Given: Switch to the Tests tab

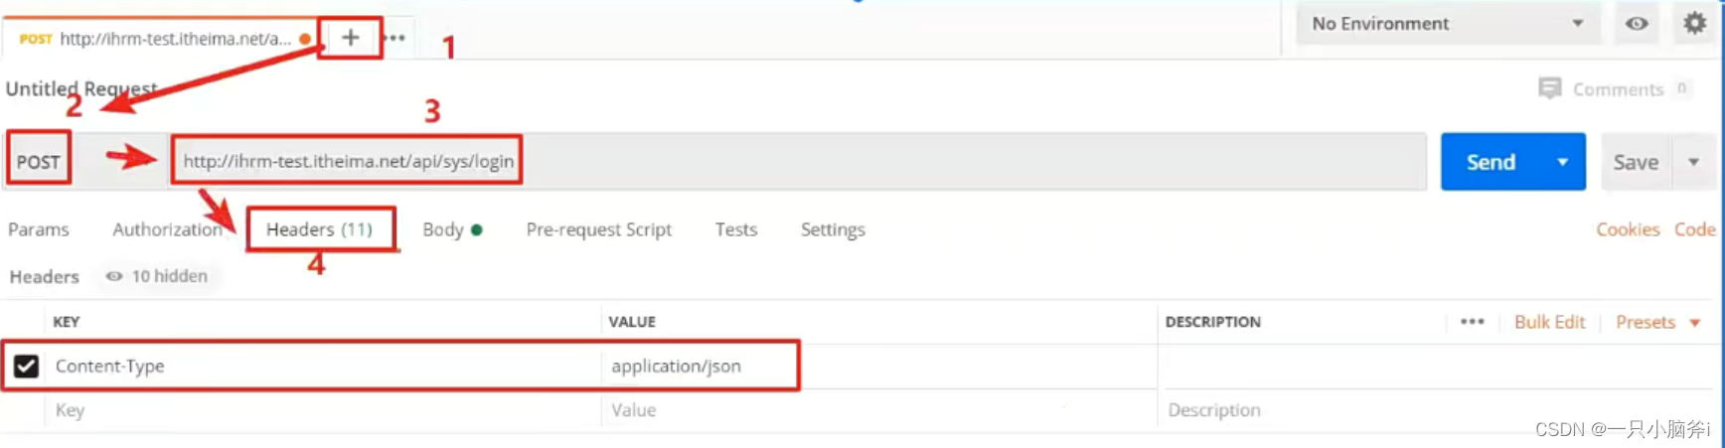Looking at the screenshot, I should (736, 229).
